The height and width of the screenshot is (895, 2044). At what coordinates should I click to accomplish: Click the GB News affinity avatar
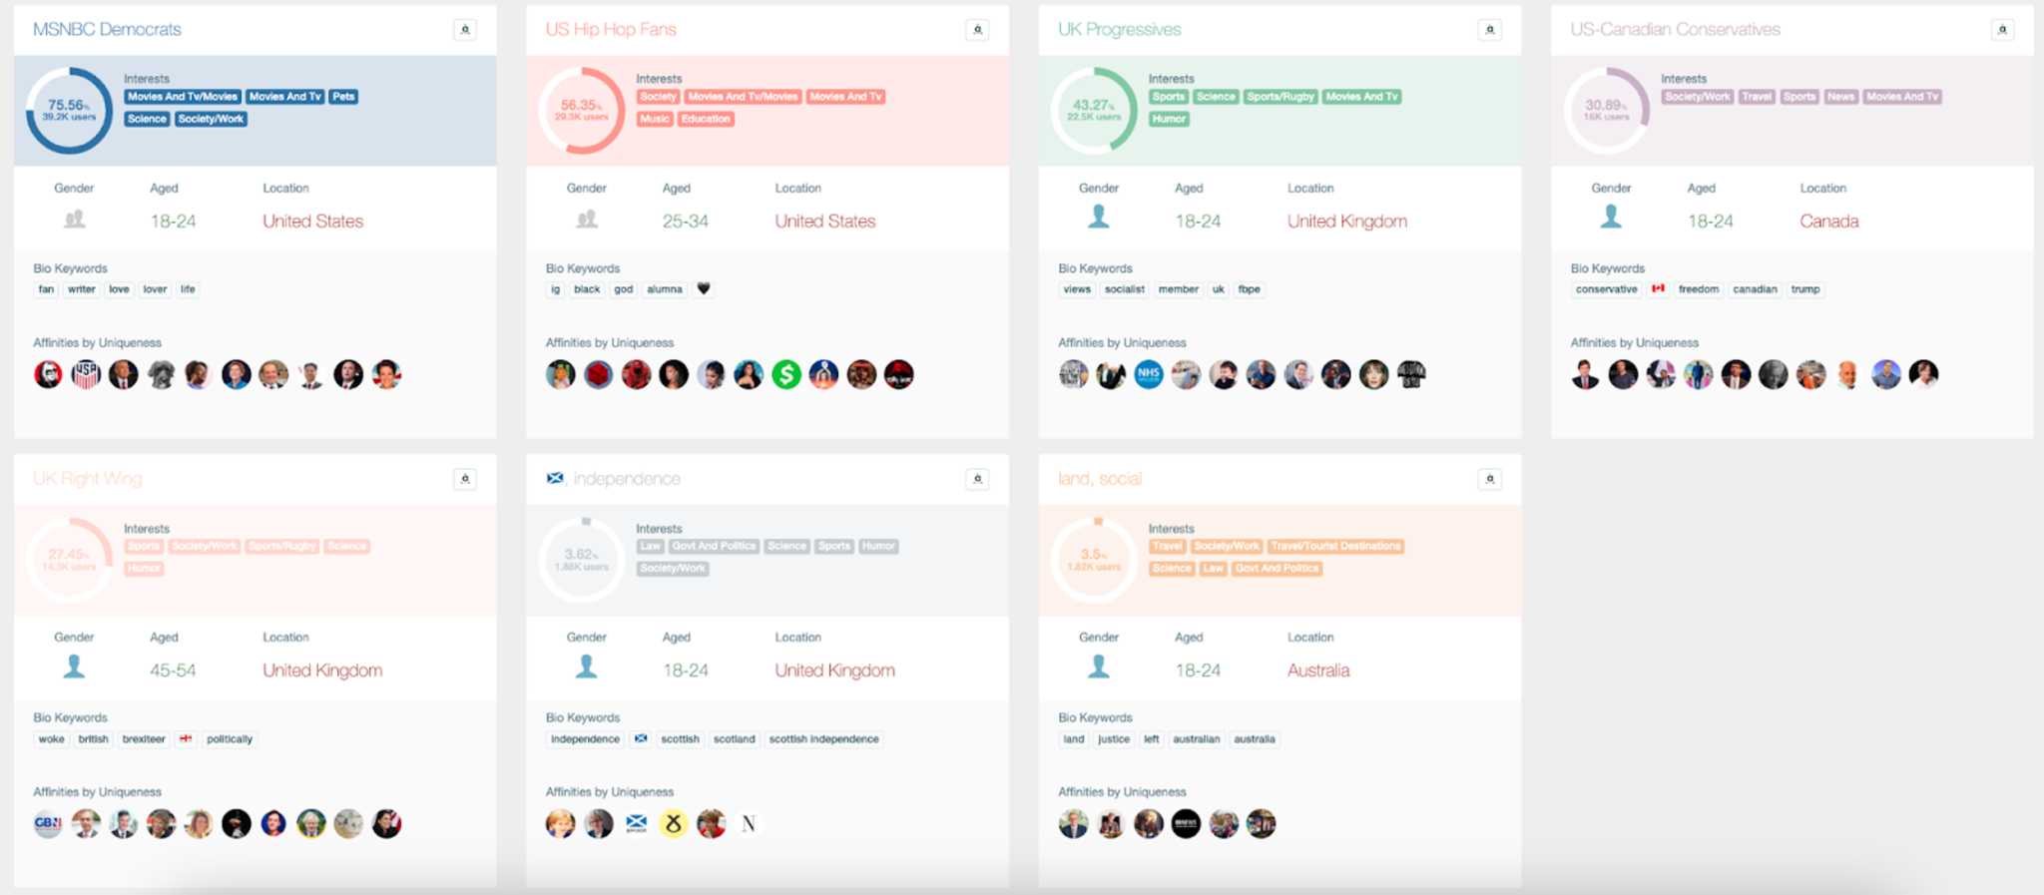(48, 824)
